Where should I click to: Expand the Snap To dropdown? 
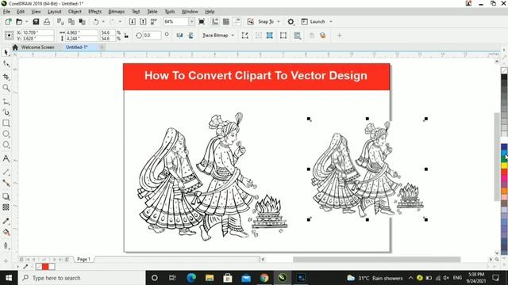click(279, 21)
